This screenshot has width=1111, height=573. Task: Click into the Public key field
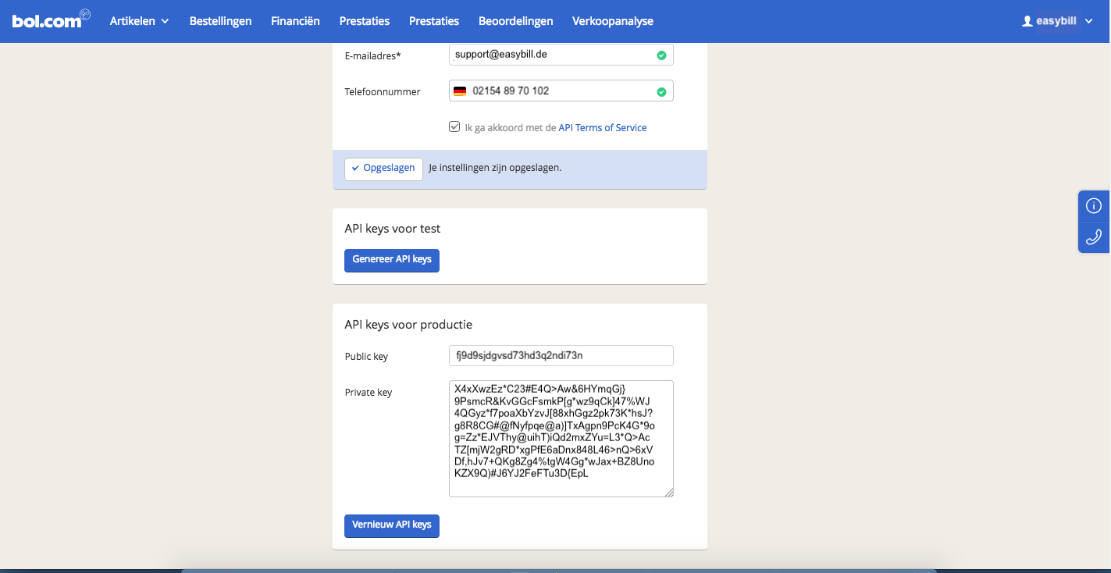click(561, 356)
